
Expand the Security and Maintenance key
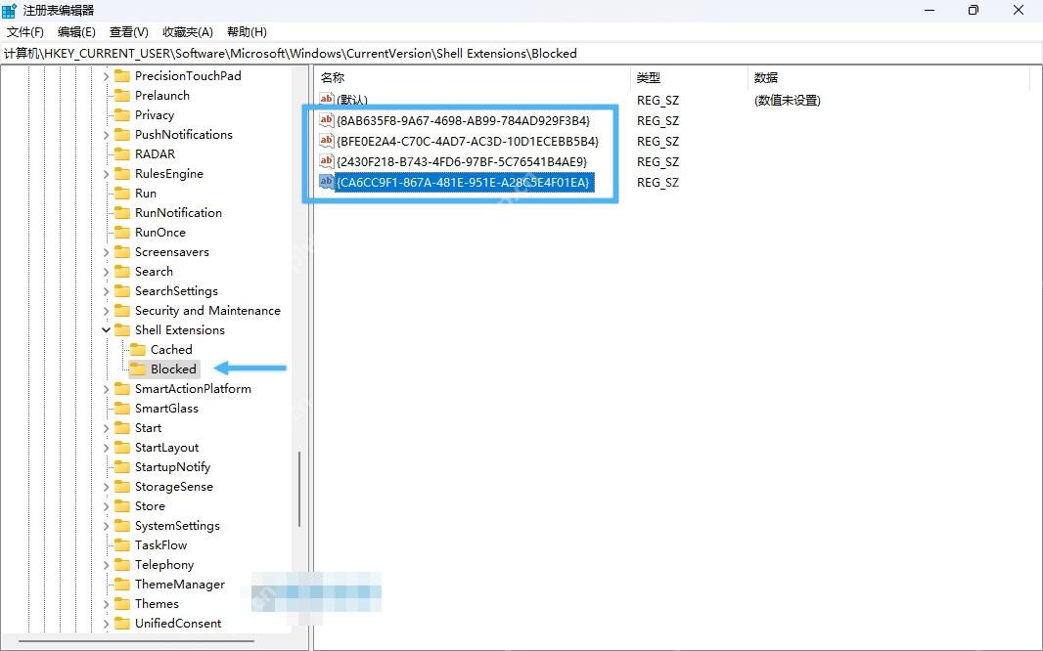(x=106, y=311)
